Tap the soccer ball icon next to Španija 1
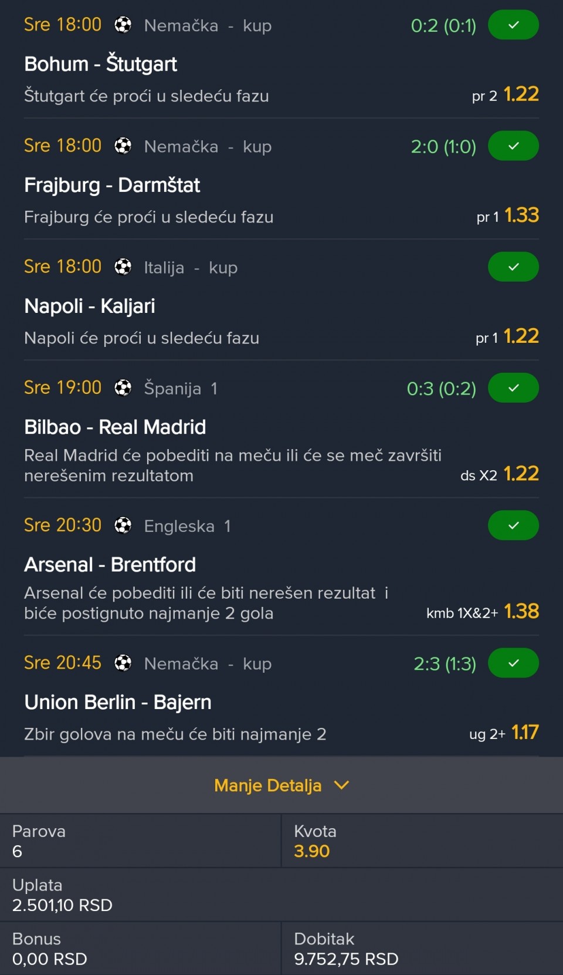 pos(123,388)
